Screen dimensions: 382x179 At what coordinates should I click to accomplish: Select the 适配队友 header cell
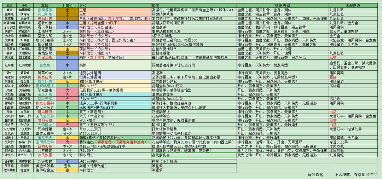[353, 5]
